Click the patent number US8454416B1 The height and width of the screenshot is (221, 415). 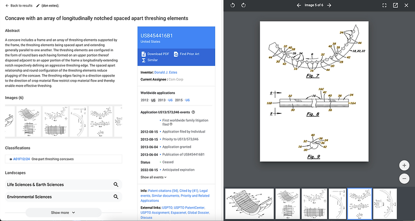coord(157,36)
